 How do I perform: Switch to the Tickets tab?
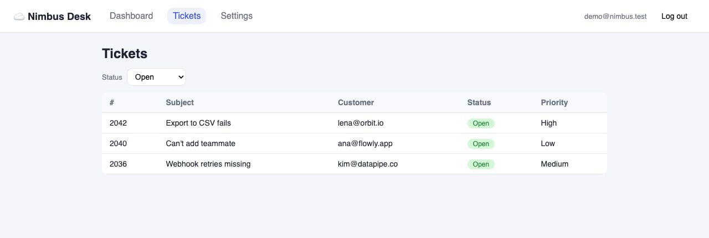tap(187, 16)
